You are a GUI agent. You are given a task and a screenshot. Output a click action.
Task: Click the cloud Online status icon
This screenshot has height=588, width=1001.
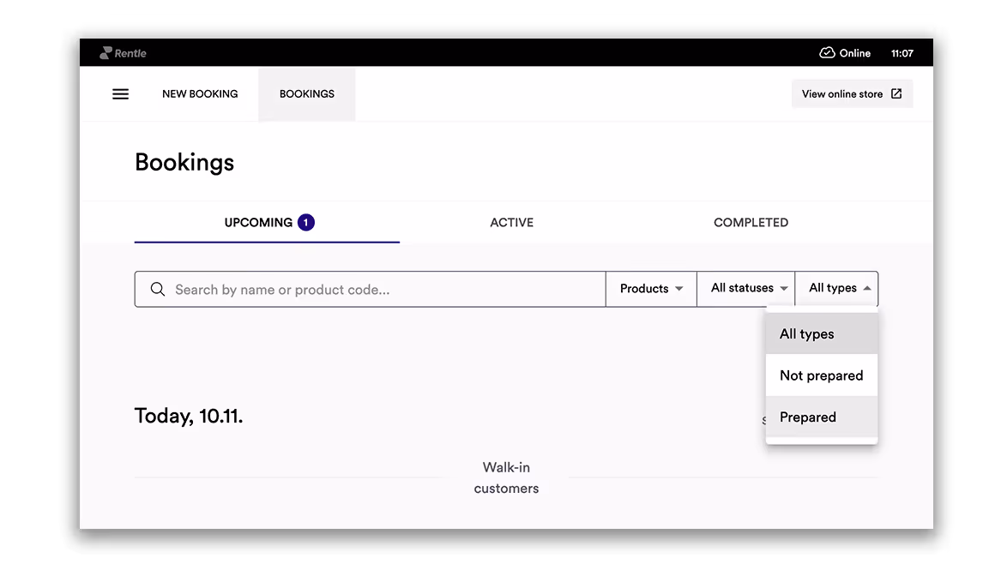825,53
